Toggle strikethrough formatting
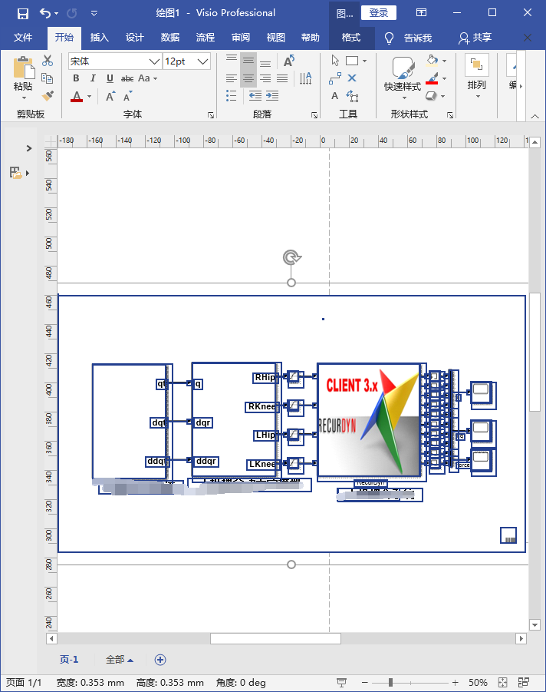Screen dimensions: 546x692 [x=127, y=78]
